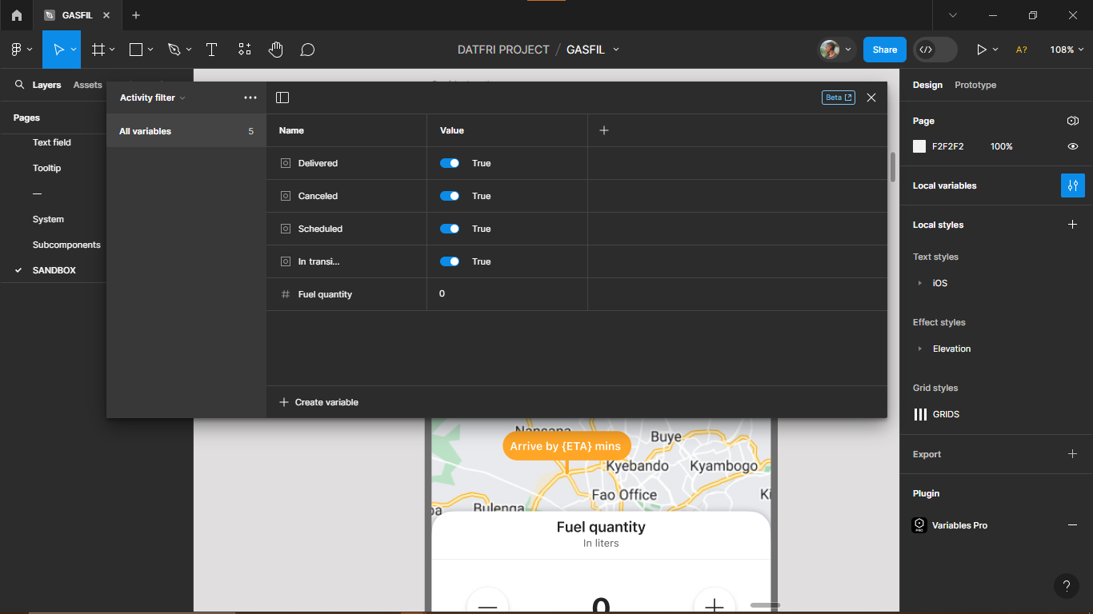Screen dimensions: 1093x614
Task: Add an export setting
Action: point(1073,454)
